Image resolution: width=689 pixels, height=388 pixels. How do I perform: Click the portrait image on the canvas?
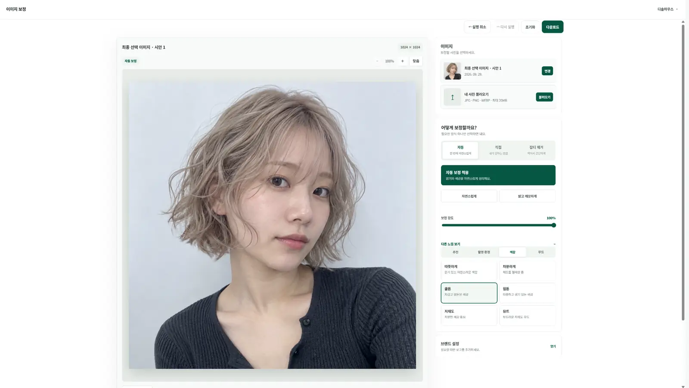click(272, 225)
